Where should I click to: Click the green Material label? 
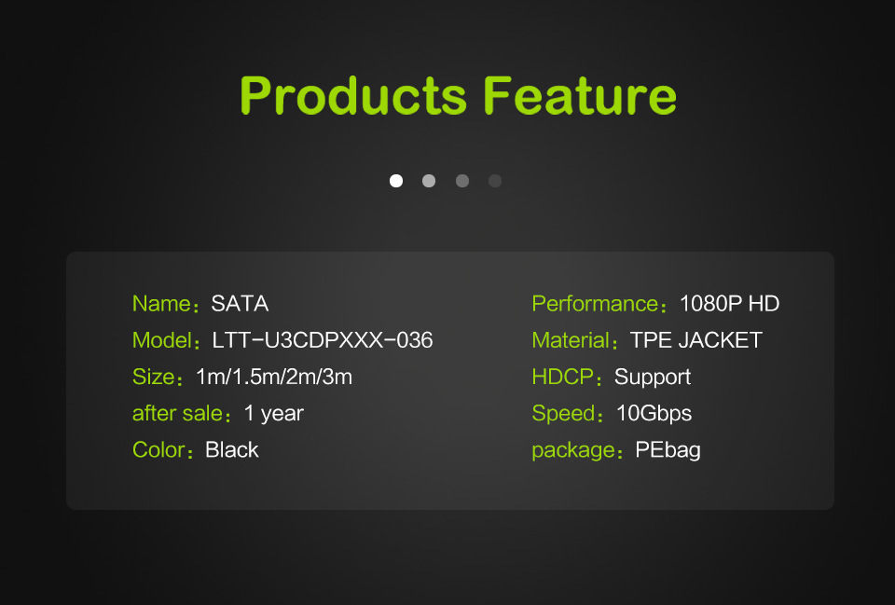click(571, 340)
